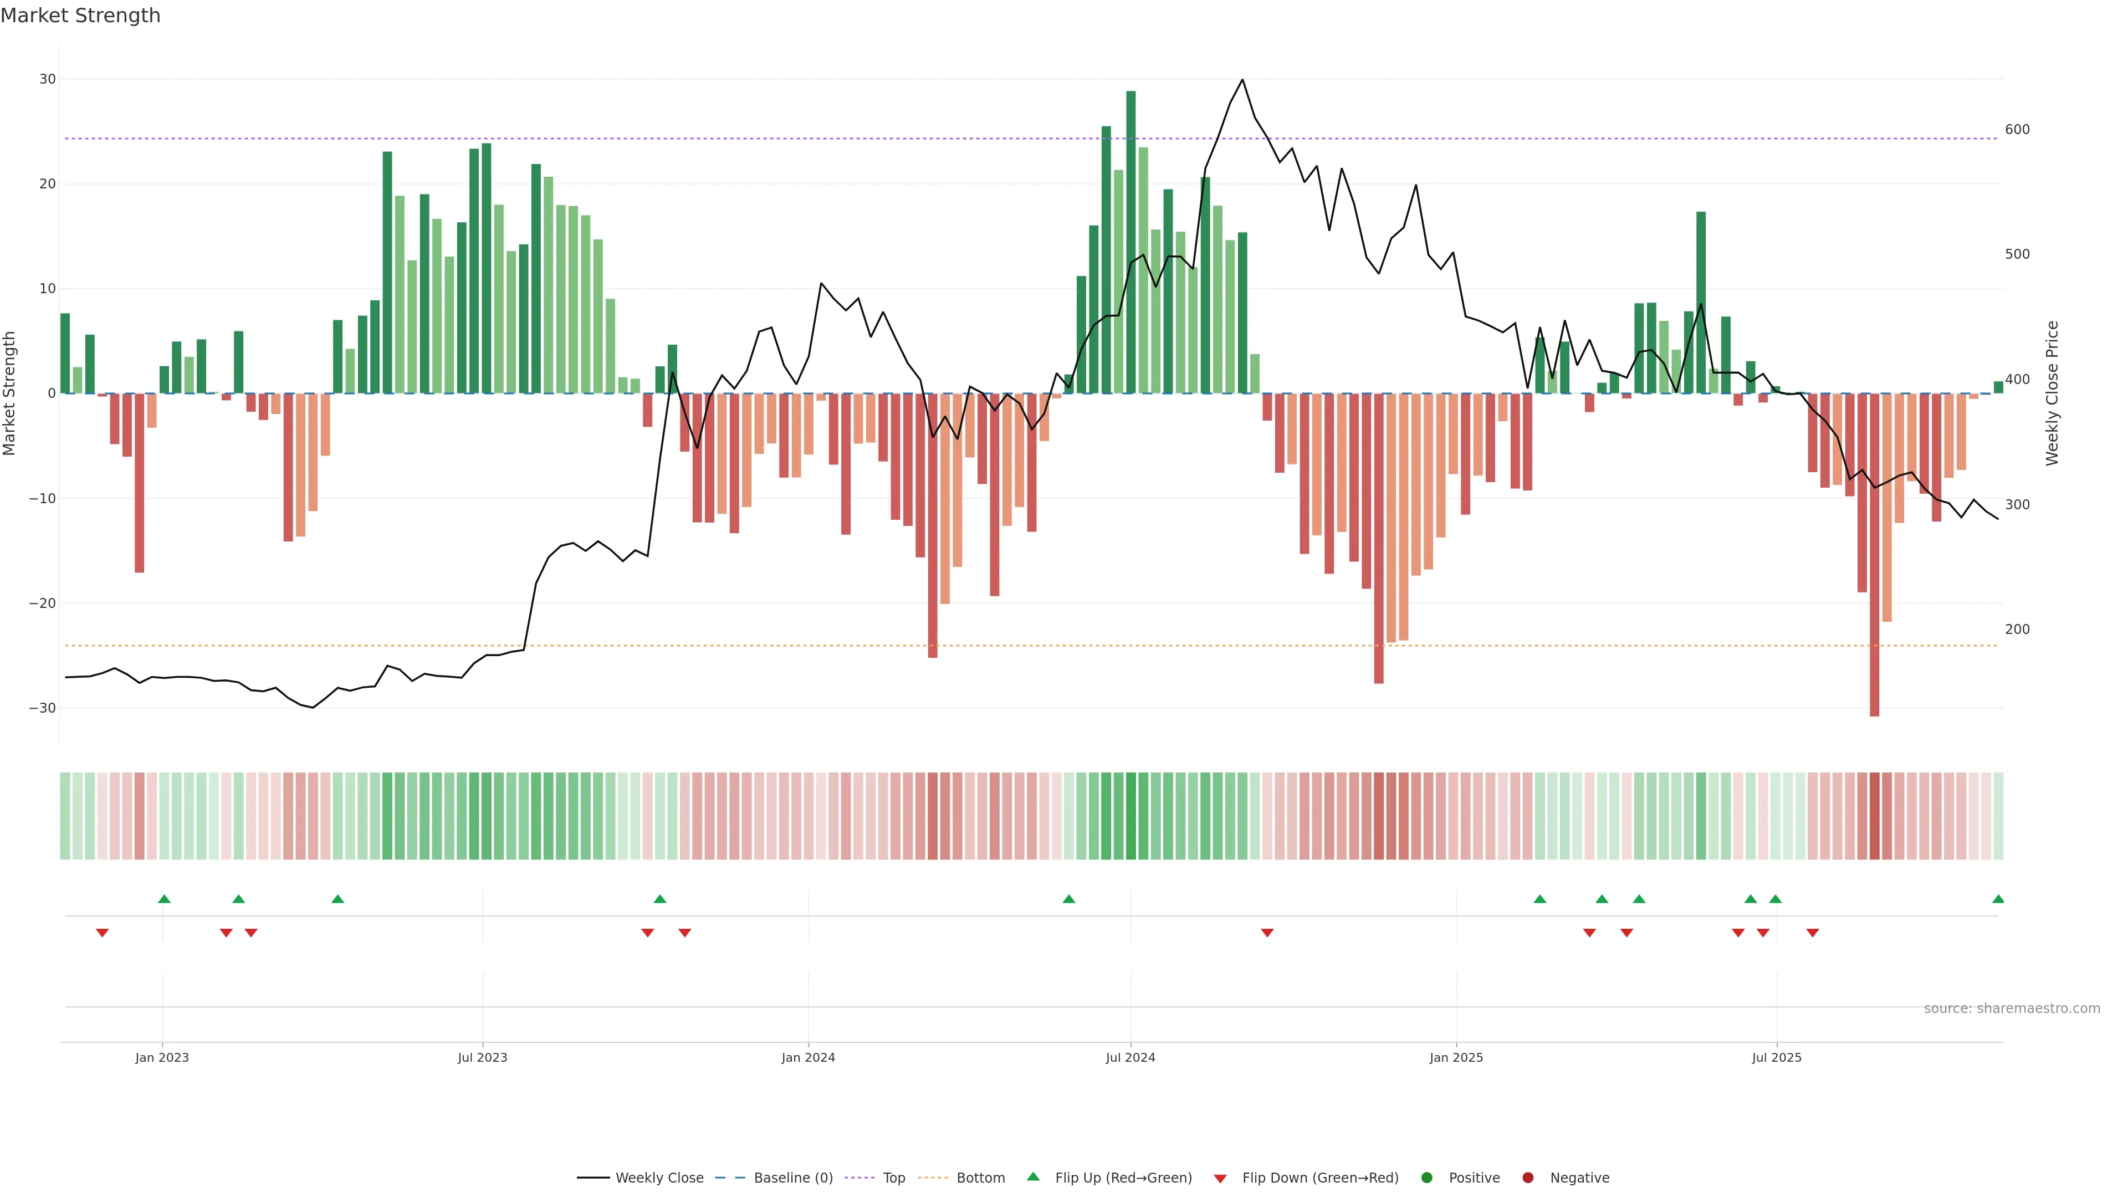Click the dark red Negative circle in legend

[x=1527, y=1177]
